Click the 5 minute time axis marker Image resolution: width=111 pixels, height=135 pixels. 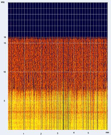88,133
